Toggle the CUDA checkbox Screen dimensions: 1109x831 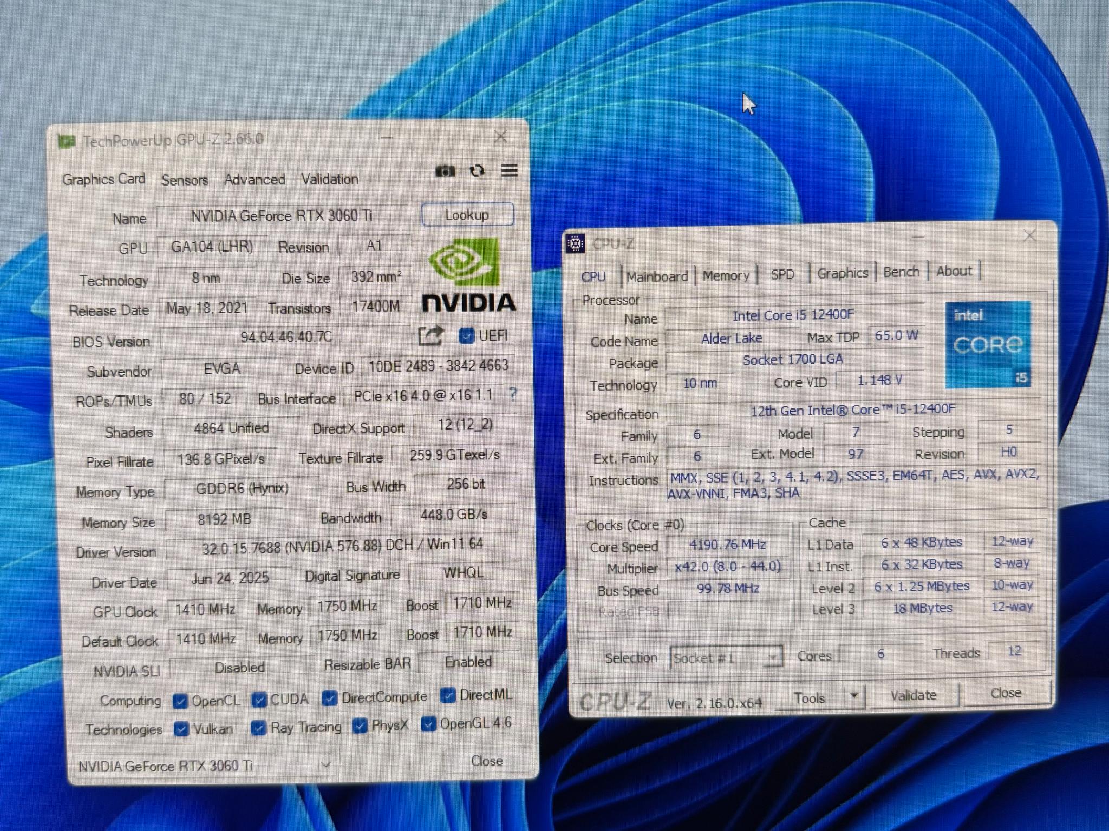[x=259, y=700]
